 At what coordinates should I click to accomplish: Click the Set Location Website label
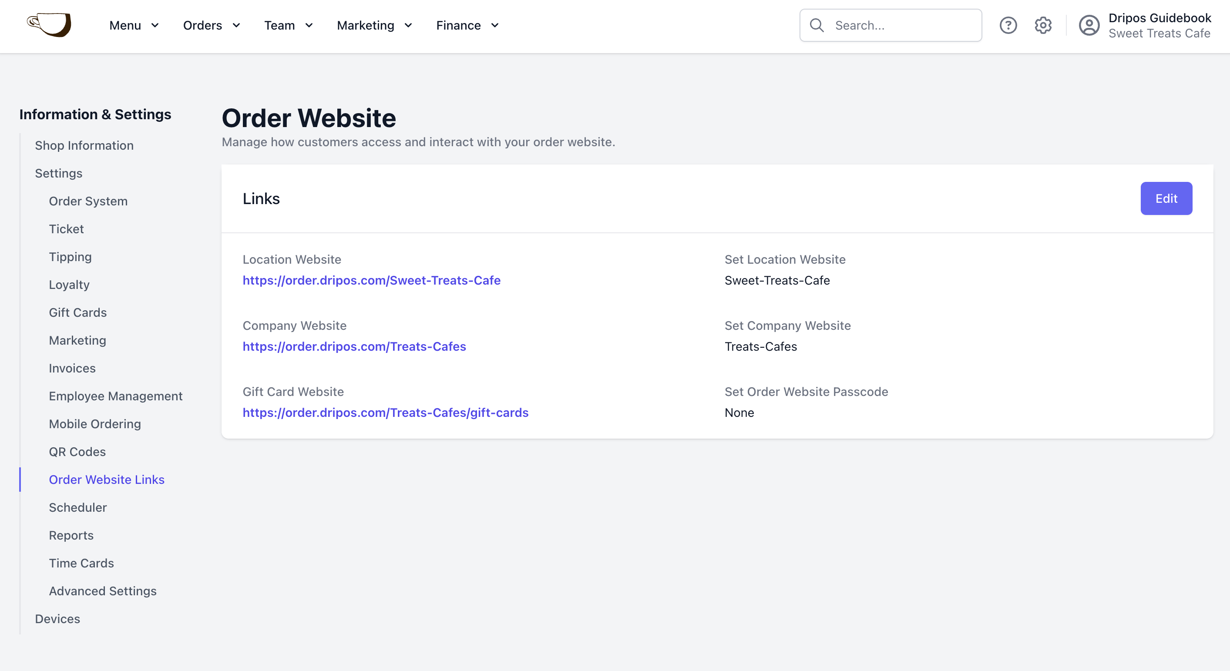785,259
